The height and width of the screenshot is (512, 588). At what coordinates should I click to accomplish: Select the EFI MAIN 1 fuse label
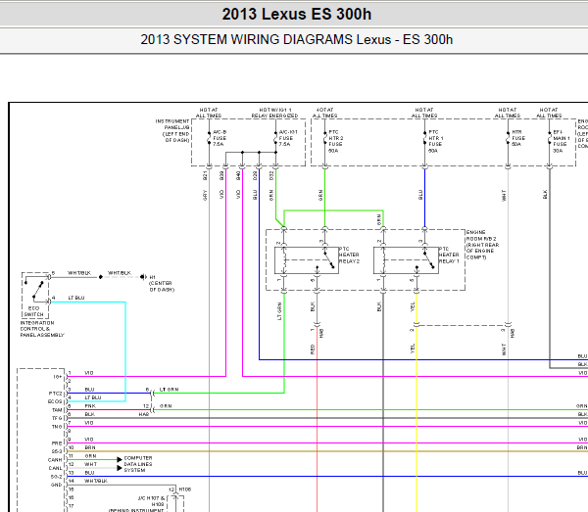click(561, 141)
